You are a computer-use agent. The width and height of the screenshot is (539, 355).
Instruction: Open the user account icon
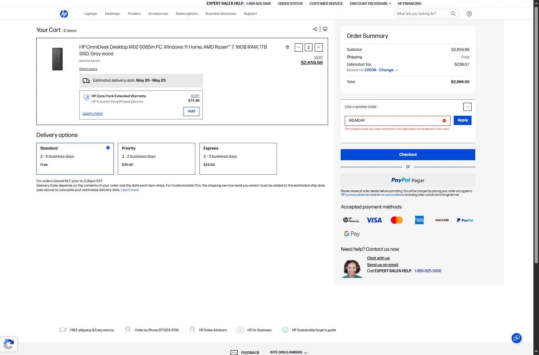pos(469,14)
